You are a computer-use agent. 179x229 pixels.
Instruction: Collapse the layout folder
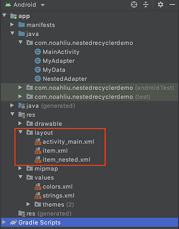tap(21, 132)
